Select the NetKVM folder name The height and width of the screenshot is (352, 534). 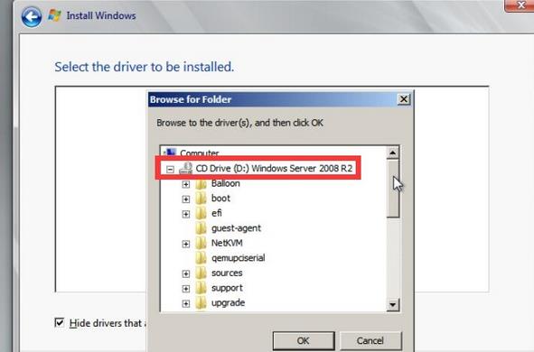(x=227, y=243)
